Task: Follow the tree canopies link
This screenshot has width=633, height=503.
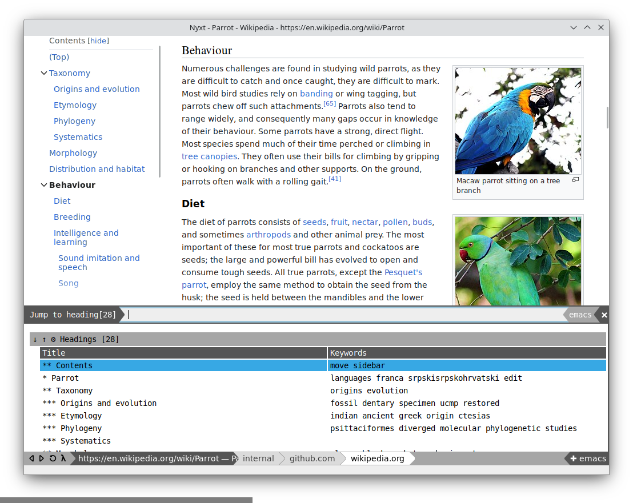Action: tap(209, 156)
